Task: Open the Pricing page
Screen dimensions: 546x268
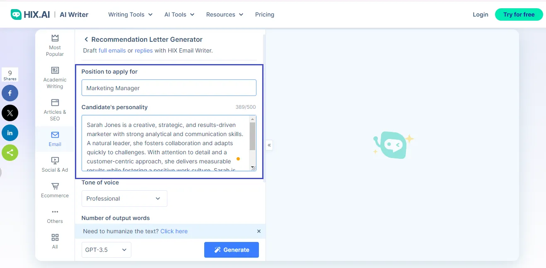Action: [265, 14]
